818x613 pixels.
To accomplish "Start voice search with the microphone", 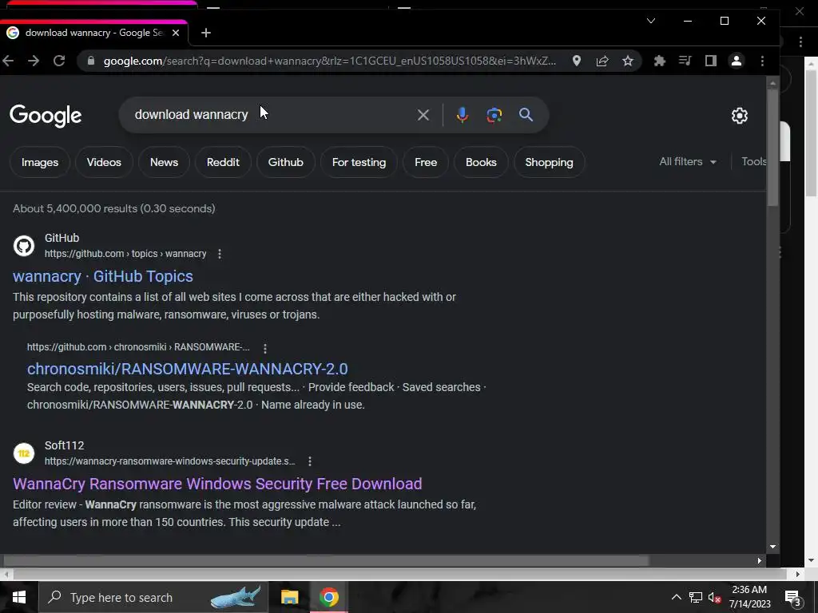I will click(x=463, y=115).
